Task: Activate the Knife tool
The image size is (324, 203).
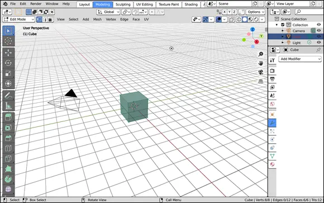Action: tap(8, 159)
